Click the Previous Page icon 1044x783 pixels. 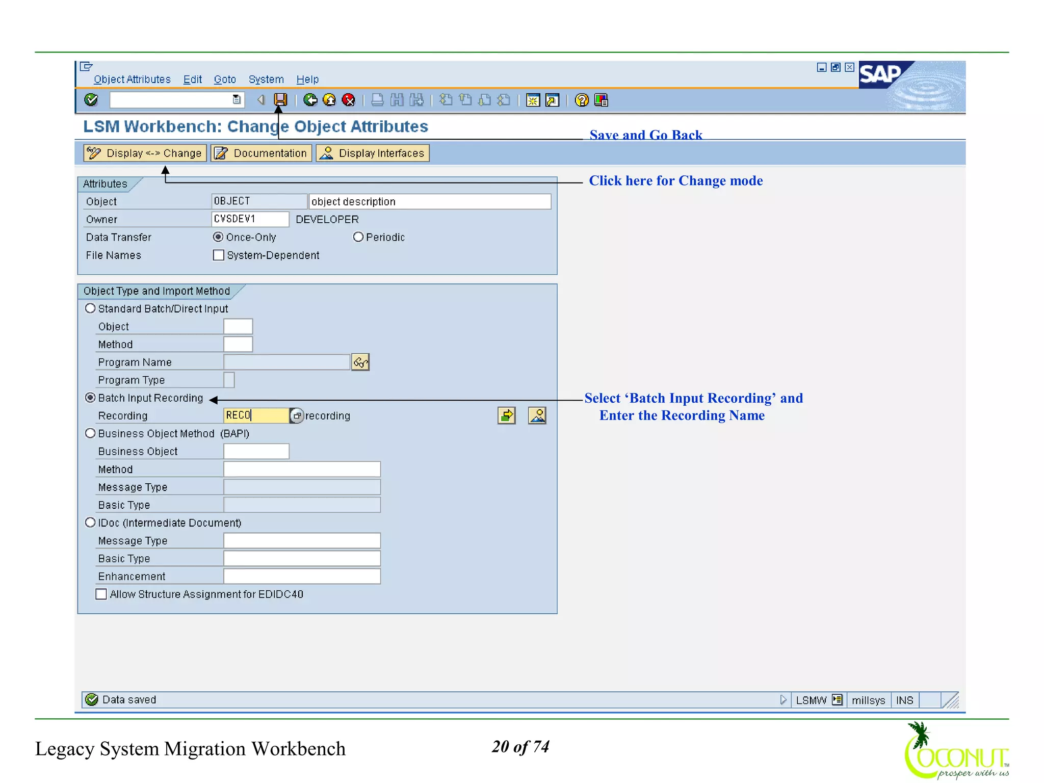pyautogui.click(x=465, y=100)
